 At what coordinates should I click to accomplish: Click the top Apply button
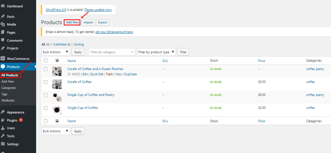pyautogui.click(x=78, y=52)
